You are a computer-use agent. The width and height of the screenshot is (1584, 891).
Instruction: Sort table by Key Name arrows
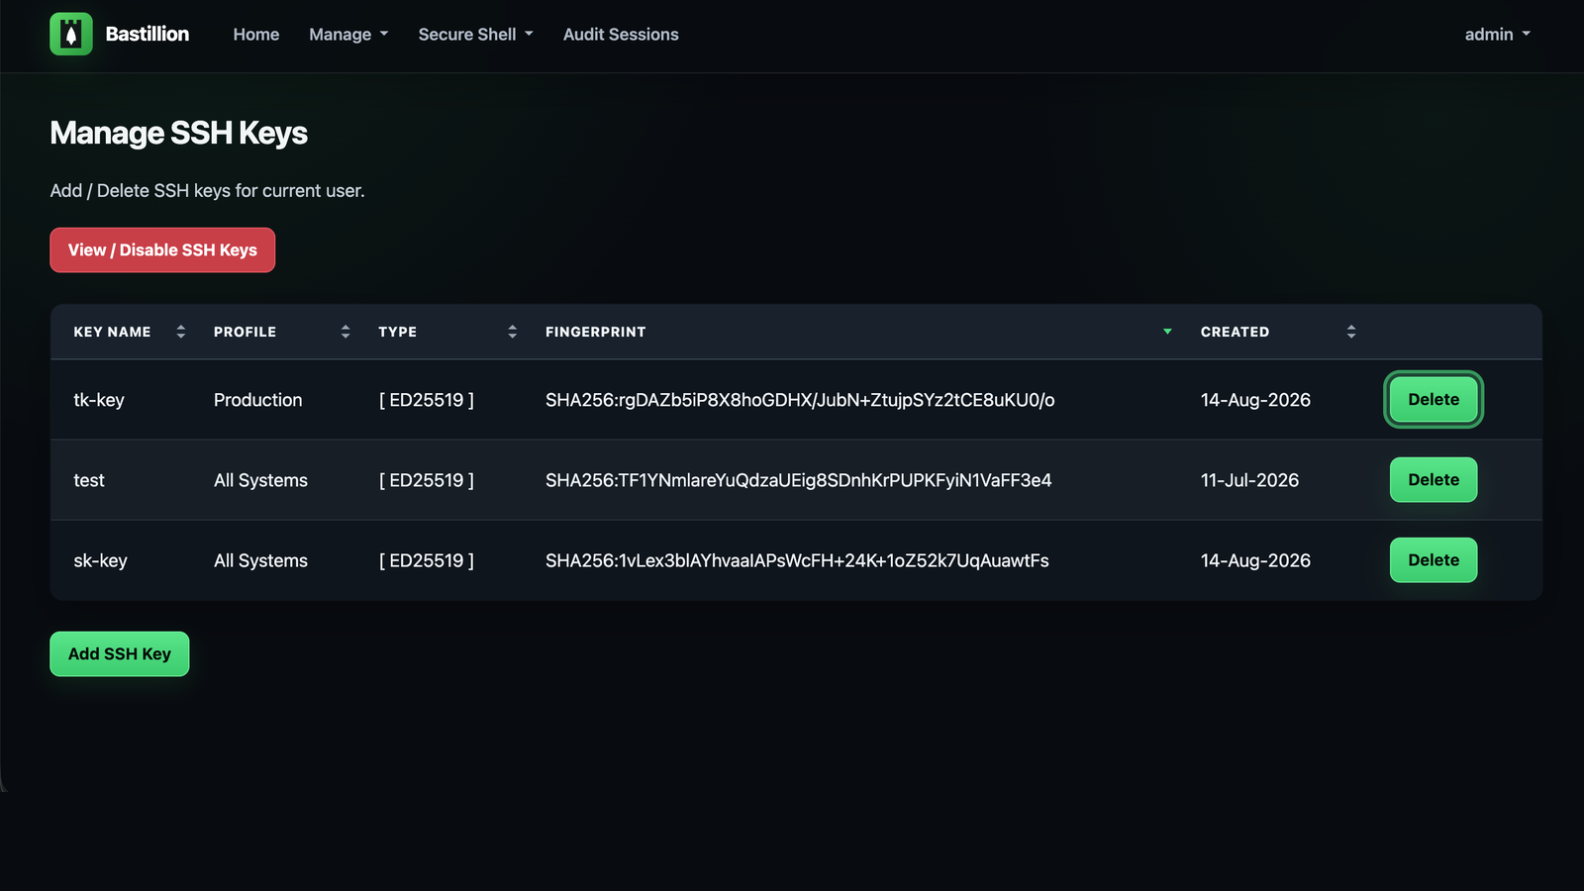point(181,332)
